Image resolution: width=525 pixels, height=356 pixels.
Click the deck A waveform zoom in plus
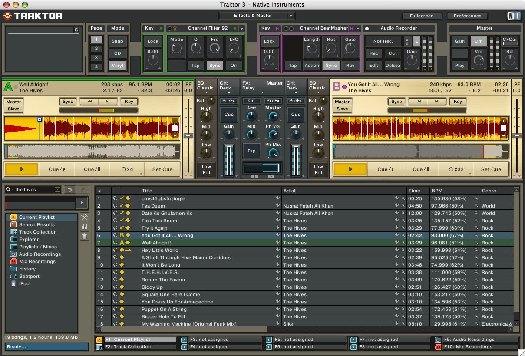coord(175,121)
